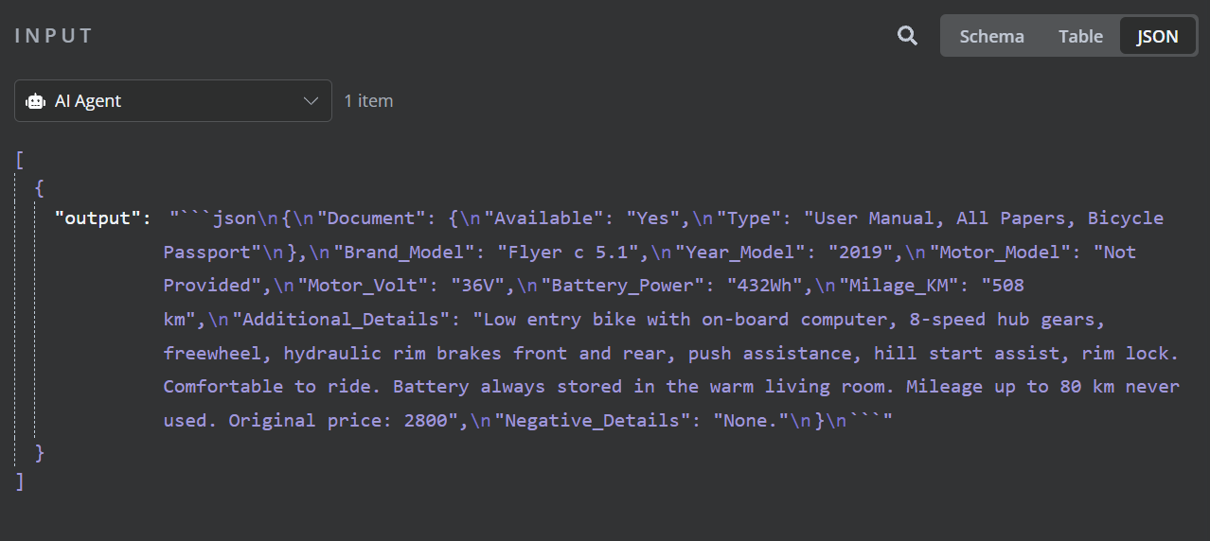Click the AI Agent robot icon
This screenshot has width=1210, height=541.
pyautogui.click(x=36, y=101)
